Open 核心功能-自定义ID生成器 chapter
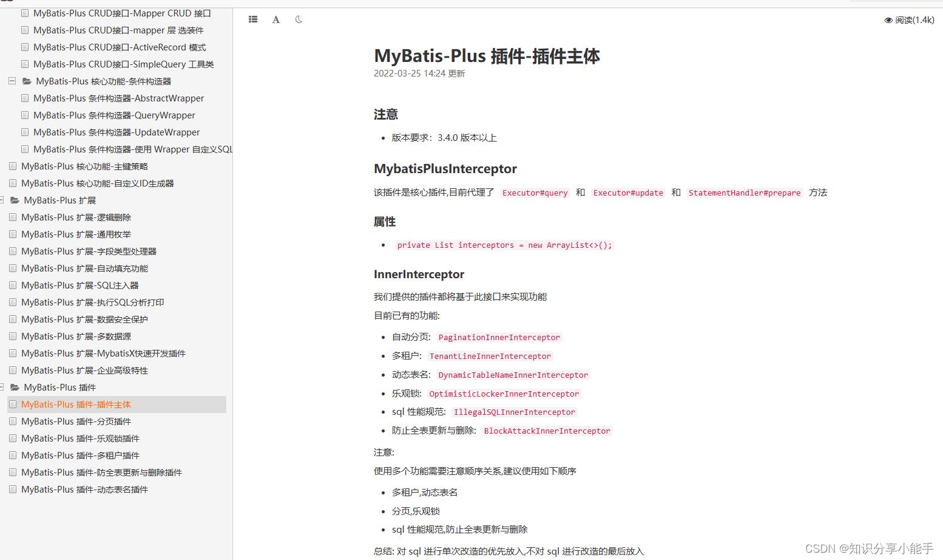This screenshot has width=943, height=560. click(98, 183)
